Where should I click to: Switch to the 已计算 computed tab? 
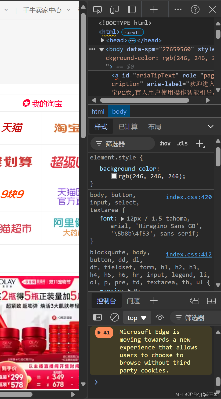click(x=128, y=127)
